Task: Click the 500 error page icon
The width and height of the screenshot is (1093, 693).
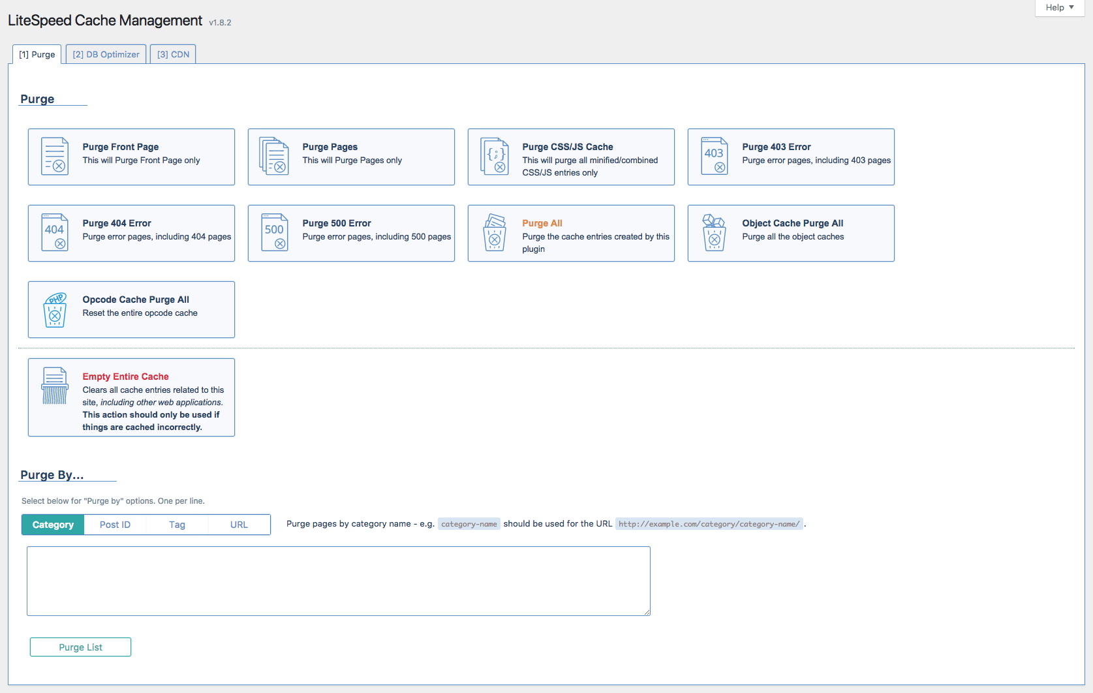Action: [274, 233]
